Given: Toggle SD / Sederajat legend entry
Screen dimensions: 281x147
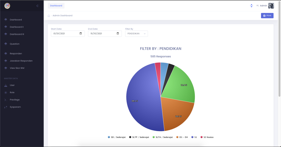Looking at the screenshot, I should click(x=117, y=137).
